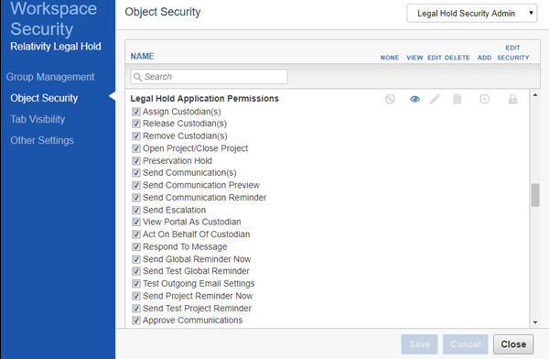549x359 pixels.
Task: Toggle the Send Communication(s) checkbox
Action: coord(135,173)
